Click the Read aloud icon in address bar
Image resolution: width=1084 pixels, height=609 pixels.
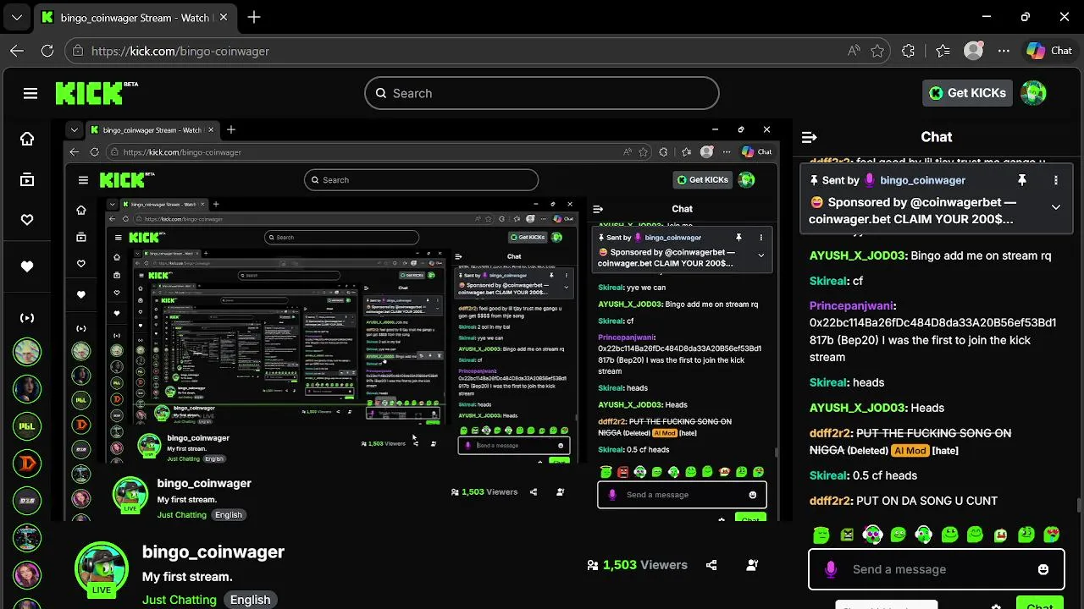pyautogui.click(x=854, y=51)
